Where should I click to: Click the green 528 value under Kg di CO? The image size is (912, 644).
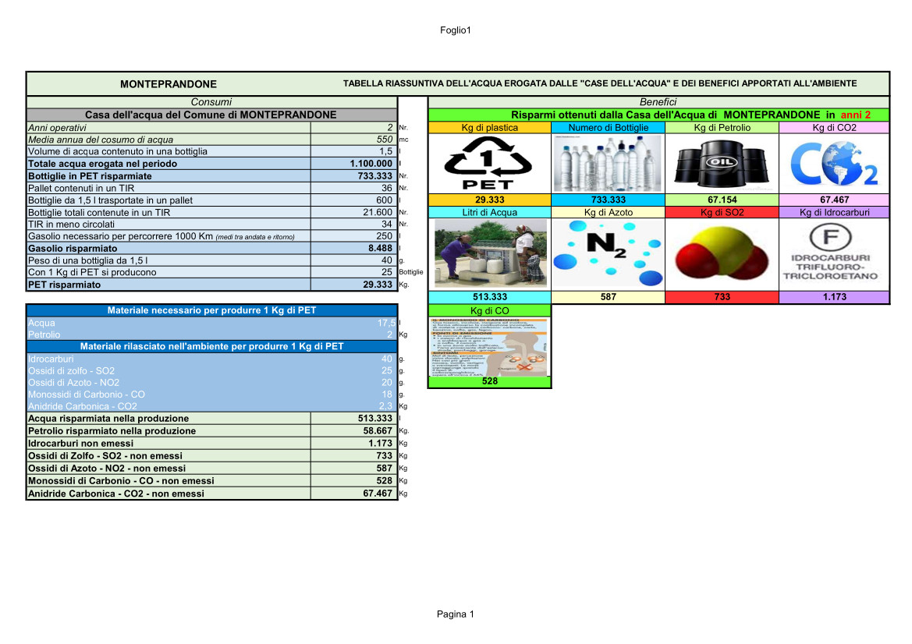click(490, 382)
